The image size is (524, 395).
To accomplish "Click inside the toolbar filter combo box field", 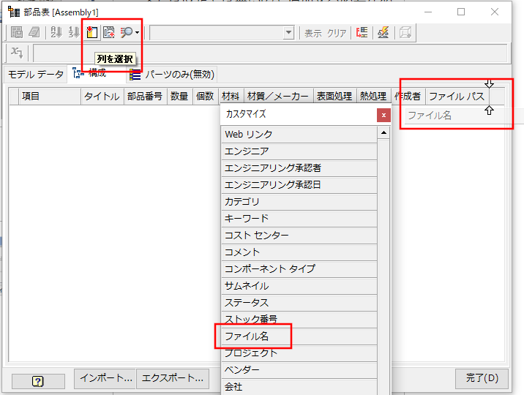I will click(217, 33).
